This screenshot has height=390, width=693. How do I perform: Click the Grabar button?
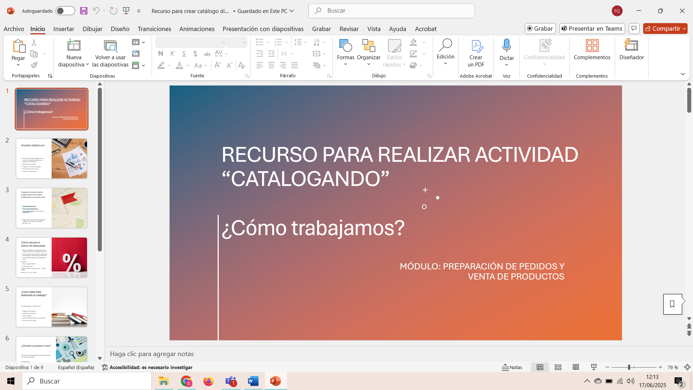(x=540, y=29)
